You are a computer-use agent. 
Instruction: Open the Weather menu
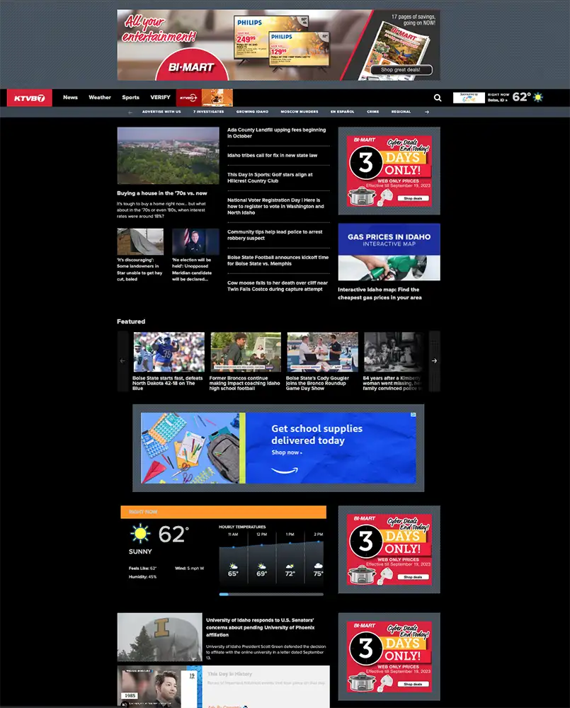100,98
